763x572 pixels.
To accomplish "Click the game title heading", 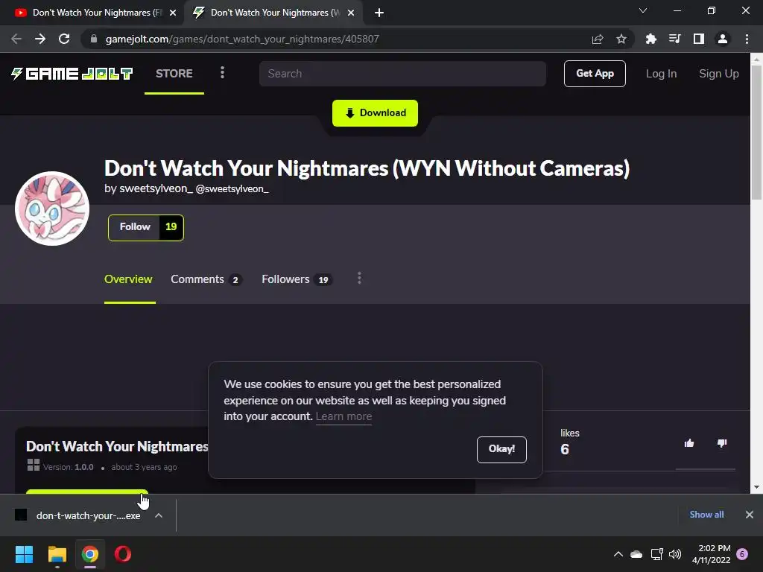I will [367, 168].
